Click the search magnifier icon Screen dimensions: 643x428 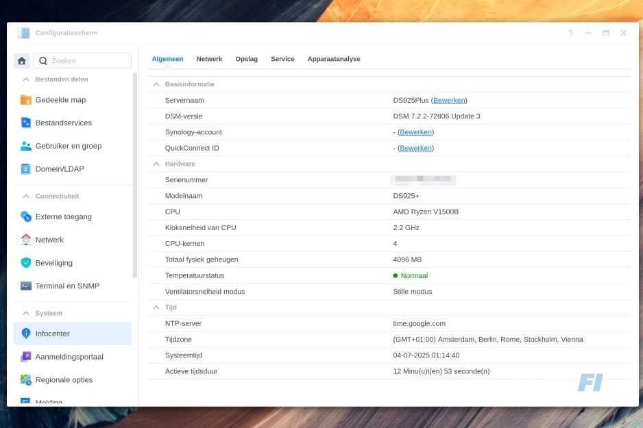pos(43,61)
